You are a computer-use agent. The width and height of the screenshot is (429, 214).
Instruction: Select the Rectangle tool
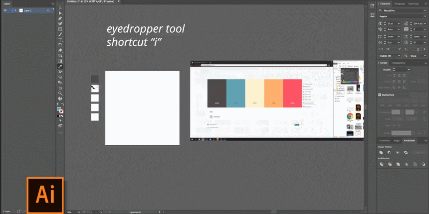(x=60, y=29)
